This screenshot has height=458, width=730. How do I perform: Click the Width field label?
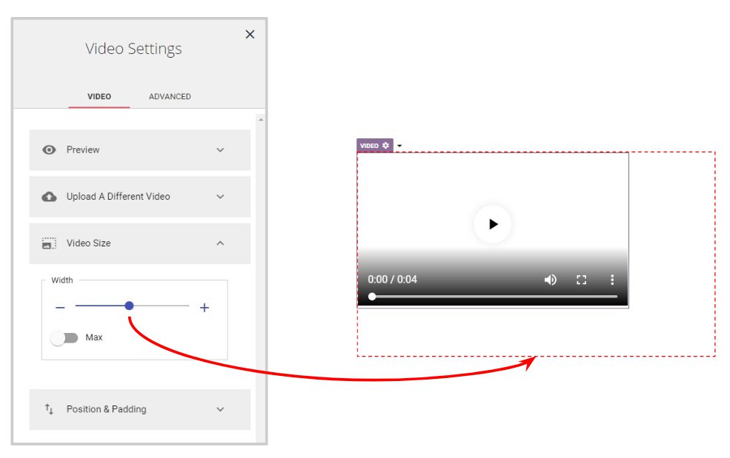pyautogui.click(x=62, y=280)
